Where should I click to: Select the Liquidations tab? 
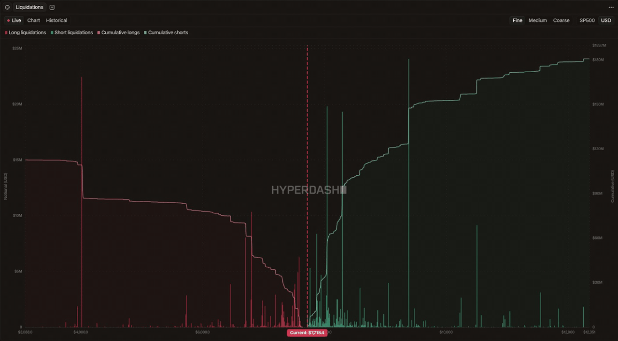pyautogui.click(x=29, y=7)
